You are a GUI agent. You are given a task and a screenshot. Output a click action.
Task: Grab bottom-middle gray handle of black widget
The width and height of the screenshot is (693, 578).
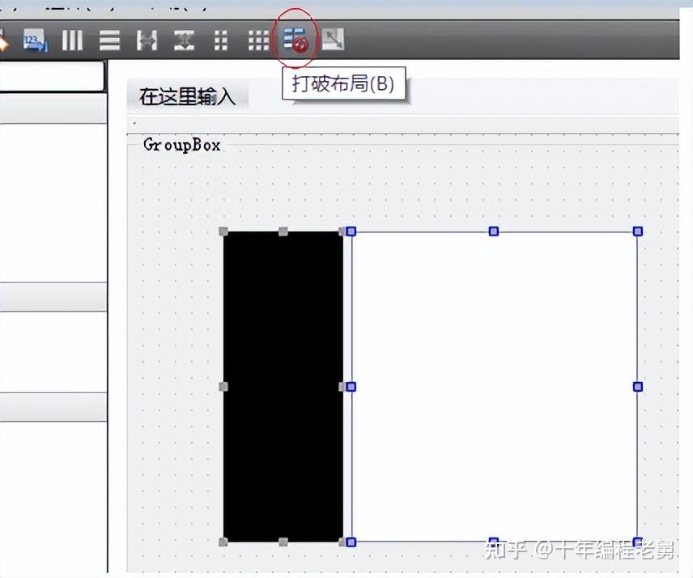coord(283,542)
